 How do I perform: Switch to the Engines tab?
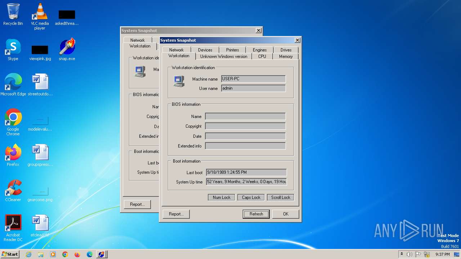(x=259, y=50)
